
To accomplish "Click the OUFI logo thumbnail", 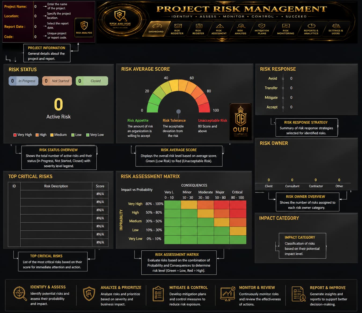I will coord(241,122).
